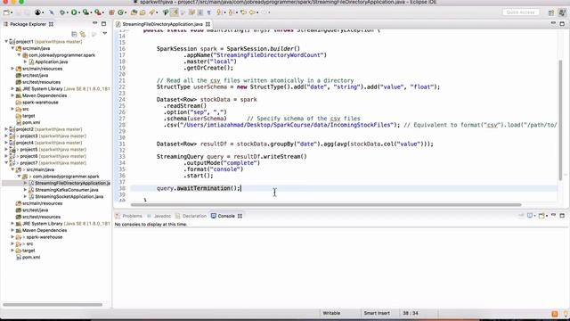Switch to the Problems tab
Viewport: 570px width, 321px height.
click(129, 216)
